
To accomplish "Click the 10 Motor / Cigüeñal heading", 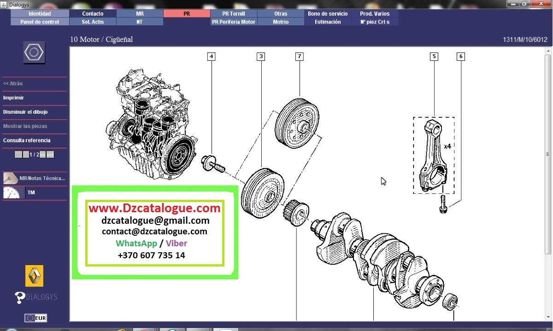I will (101, 40).
